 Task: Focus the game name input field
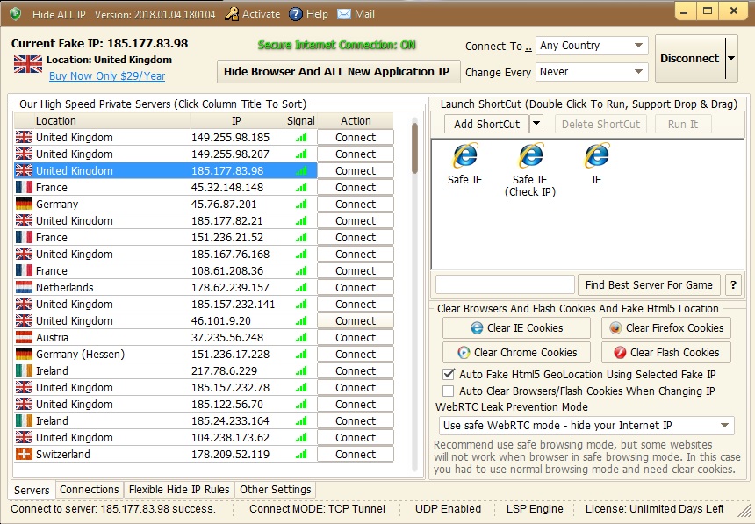pyautogui.click(x=505, y=284)
